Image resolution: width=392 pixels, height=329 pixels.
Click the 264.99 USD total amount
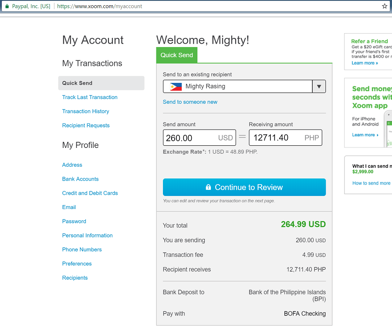tap(303, 224)
